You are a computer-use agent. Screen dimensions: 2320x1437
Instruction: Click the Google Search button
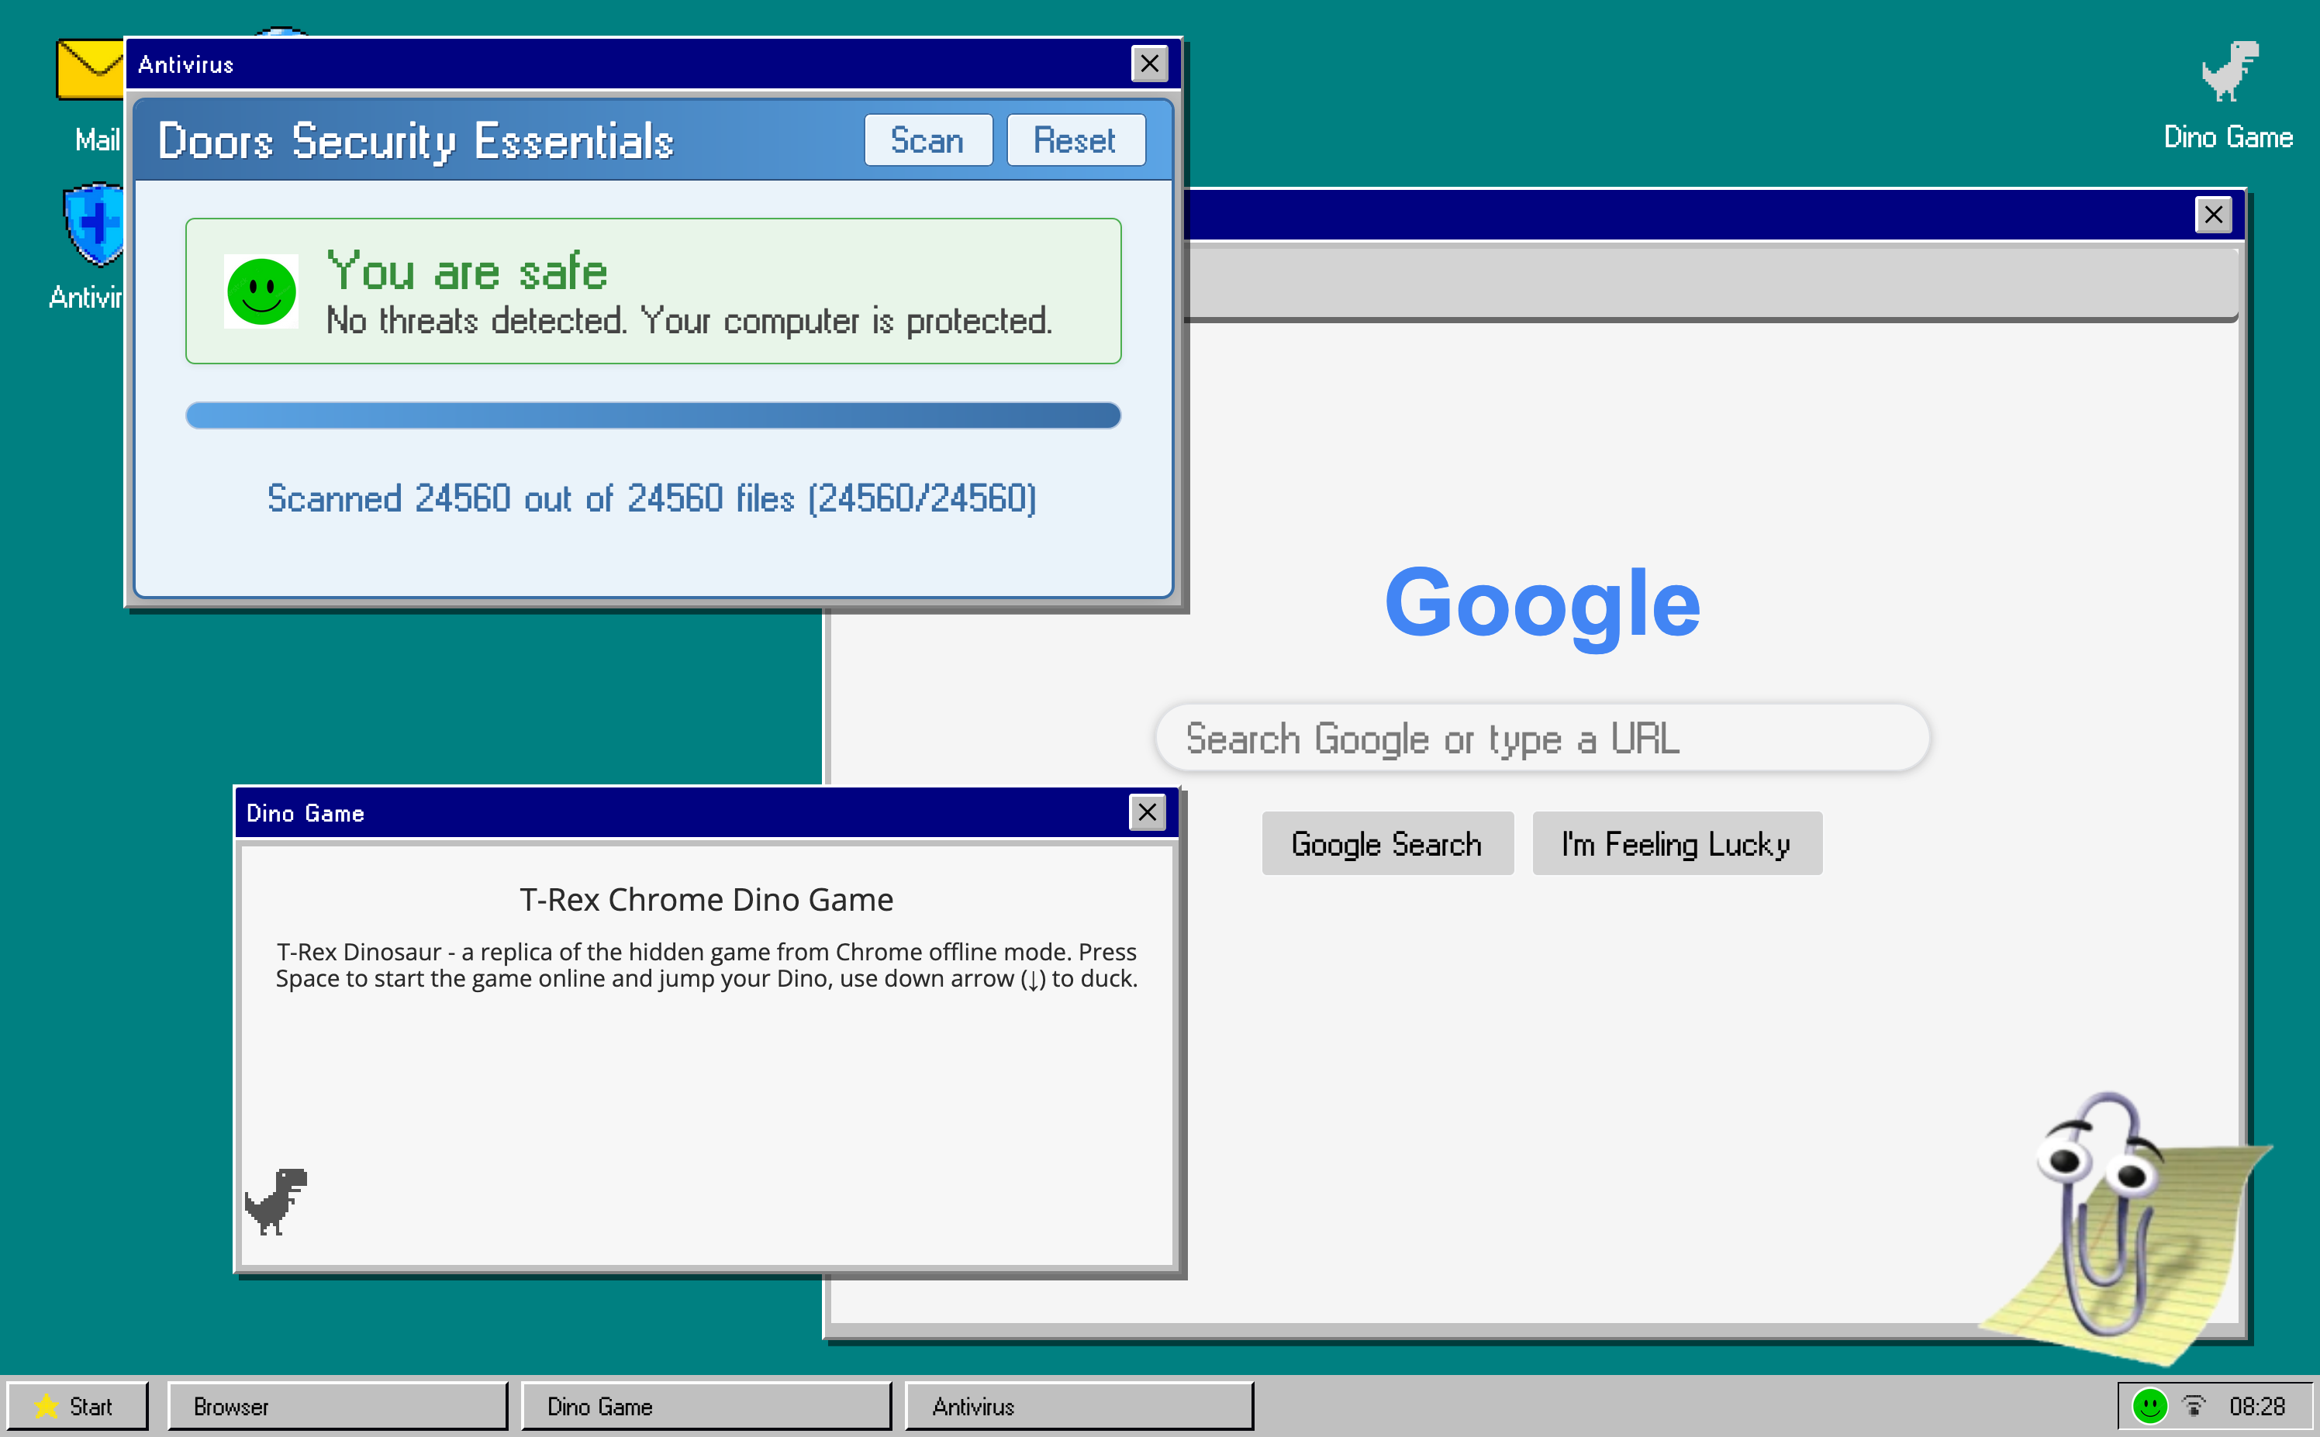1386,843
